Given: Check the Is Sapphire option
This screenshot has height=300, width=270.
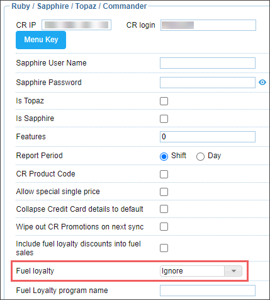Looking at the screenshot, I should (x=164, y=118).
